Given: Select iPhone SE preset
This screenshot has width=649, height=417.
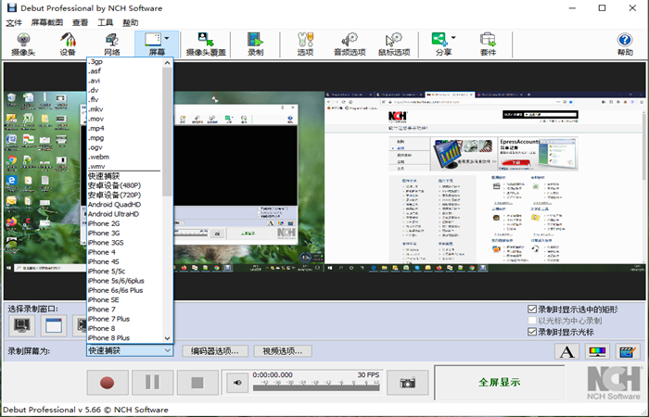Looking at the screenshot, I should point(124,299).
